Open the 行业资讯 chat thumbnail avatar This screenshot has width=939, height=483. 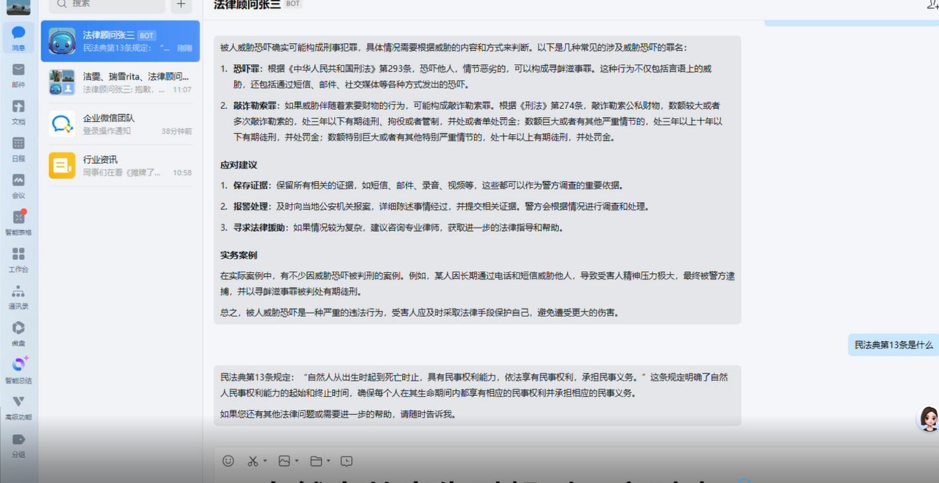coord(61,165)
